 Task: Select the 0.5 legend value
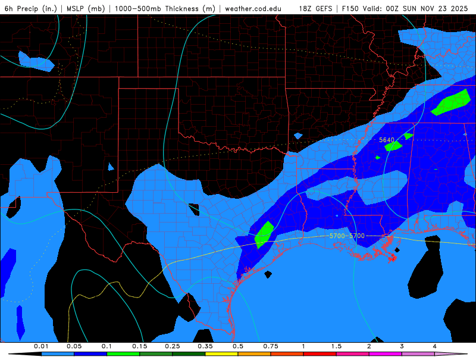(238, 346)
